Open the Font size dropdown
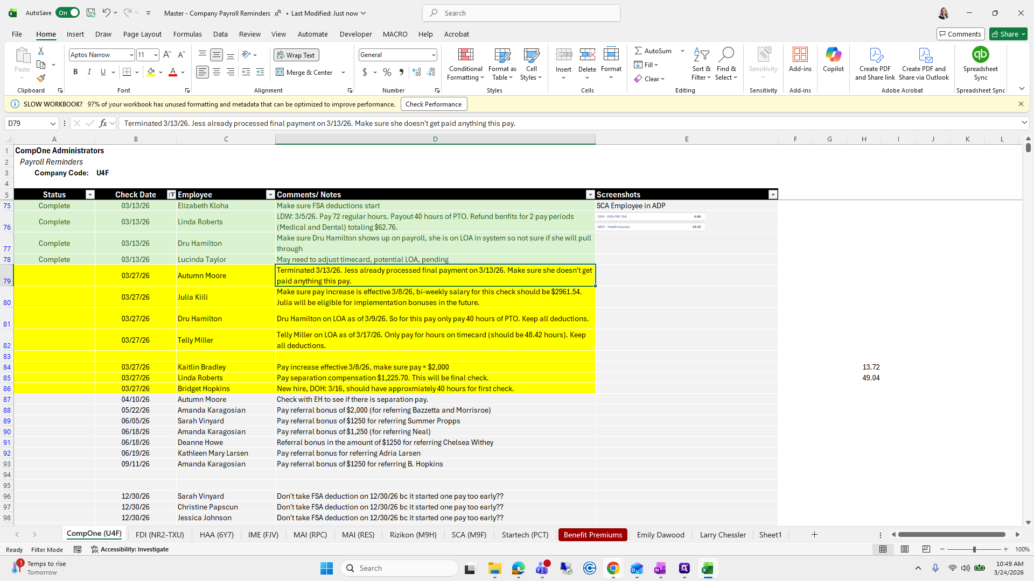Image resolution: width=1034 pixels, height=581 pixels. click(156, 55)
